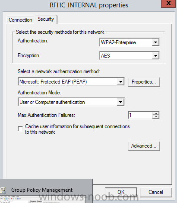Click the User or Computer authentication combo box
177x203 pixels.
[71, 102]
